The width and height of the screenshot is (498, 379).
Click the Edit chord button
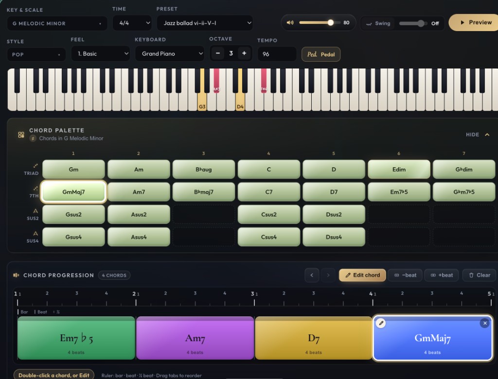point(362,275)
